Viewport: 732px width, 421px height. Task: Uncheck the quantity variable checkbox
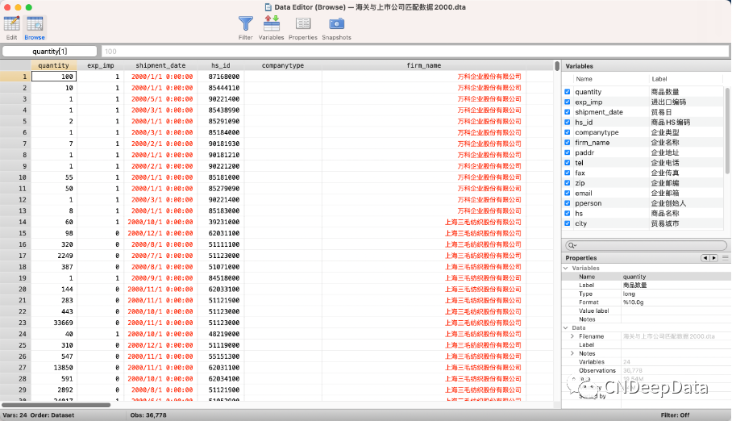[568, 92]
